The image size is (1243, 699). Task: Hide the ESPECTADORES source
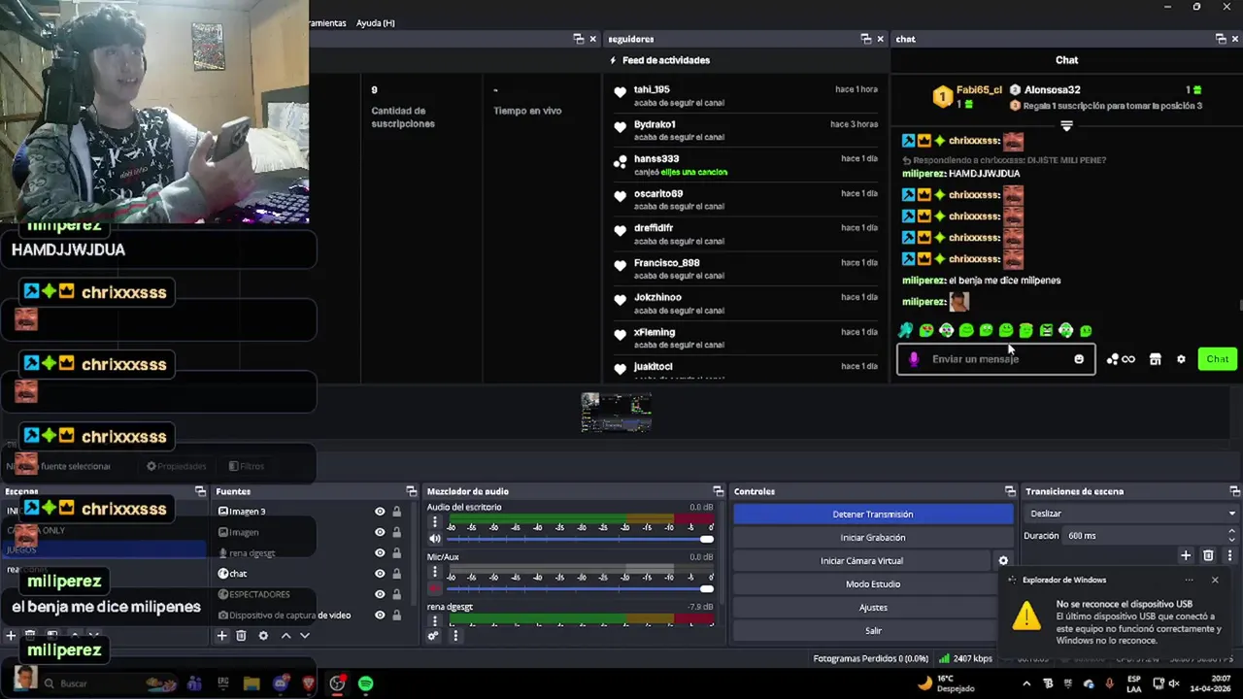[380, 594]
